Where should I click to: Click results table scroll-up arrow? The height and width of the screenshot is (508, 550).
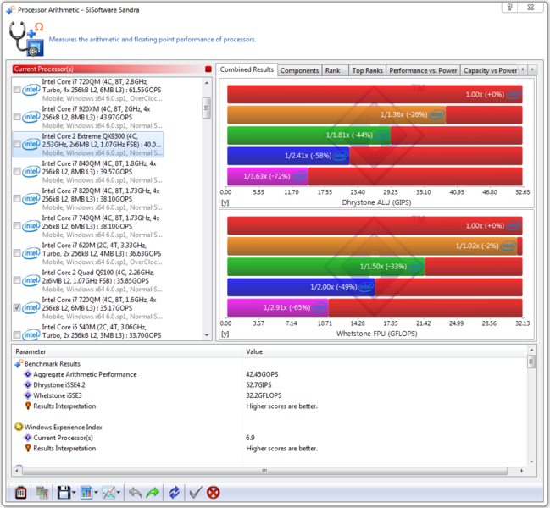(x=531, y=350)
